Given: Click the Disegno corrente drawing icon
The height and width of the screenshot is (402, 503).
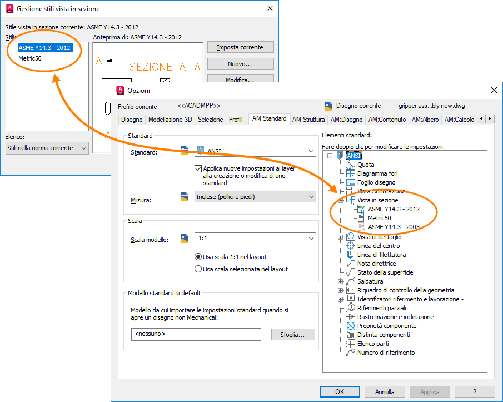Looking at the screenshot, I should coord(328,106).
